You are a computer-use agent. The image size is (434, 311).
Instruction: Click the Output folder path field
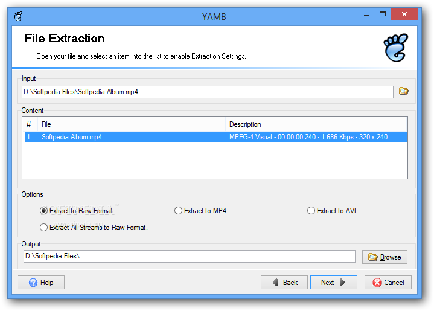(x=190, y=257)
